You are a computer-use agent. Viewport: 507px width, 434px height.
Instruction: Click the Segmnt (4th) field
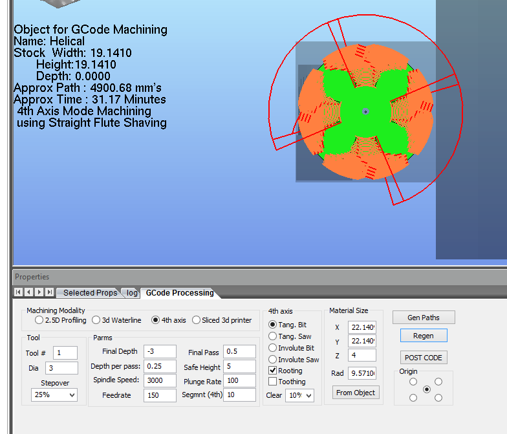[239, 395]
